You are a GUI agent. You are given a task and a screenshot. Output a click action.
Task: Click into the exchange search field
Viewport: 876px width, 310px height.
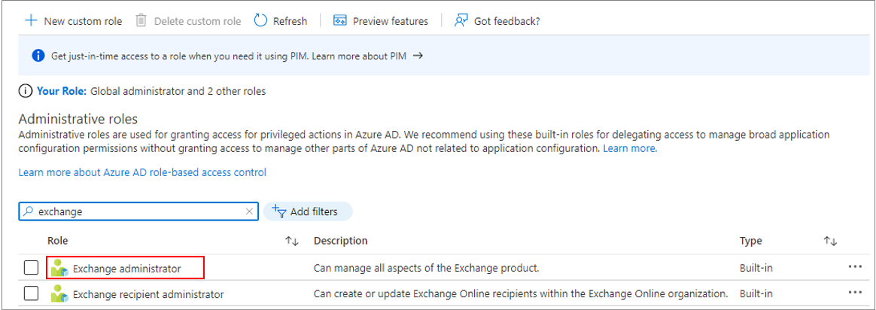tap(138, 211)
